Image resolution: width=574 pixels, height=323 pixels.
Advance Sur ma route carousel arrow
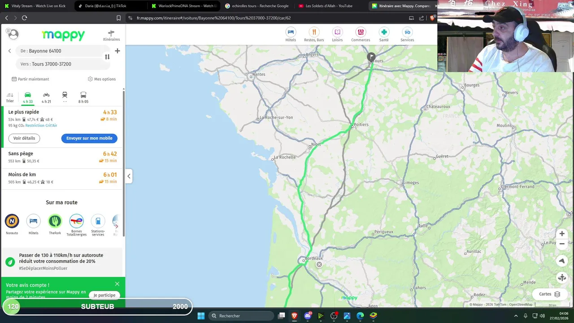117,226
